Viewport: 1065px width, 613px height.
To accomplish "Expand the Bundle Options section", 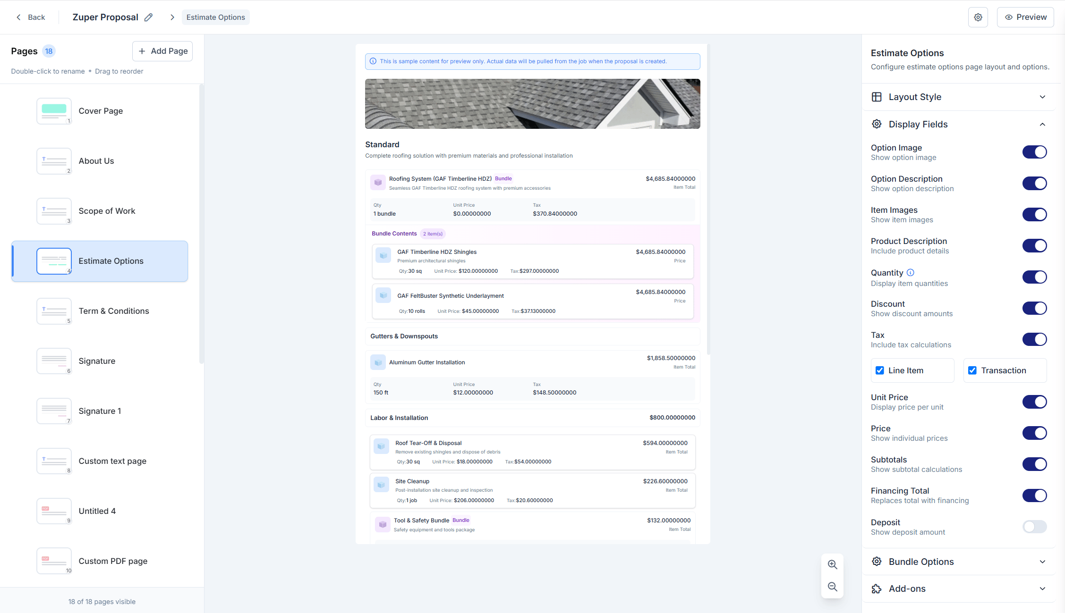I will [x=959, y=562].
